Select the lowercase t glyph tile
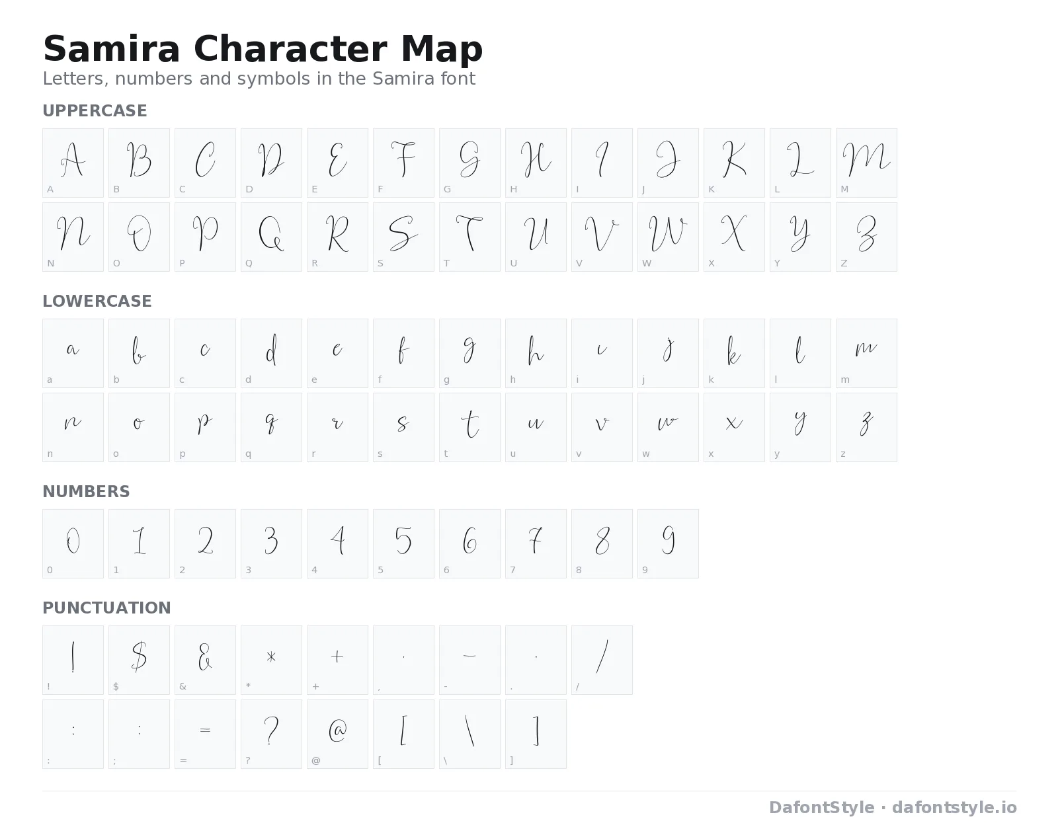The image size is (1058, 833). coord(469,427)
